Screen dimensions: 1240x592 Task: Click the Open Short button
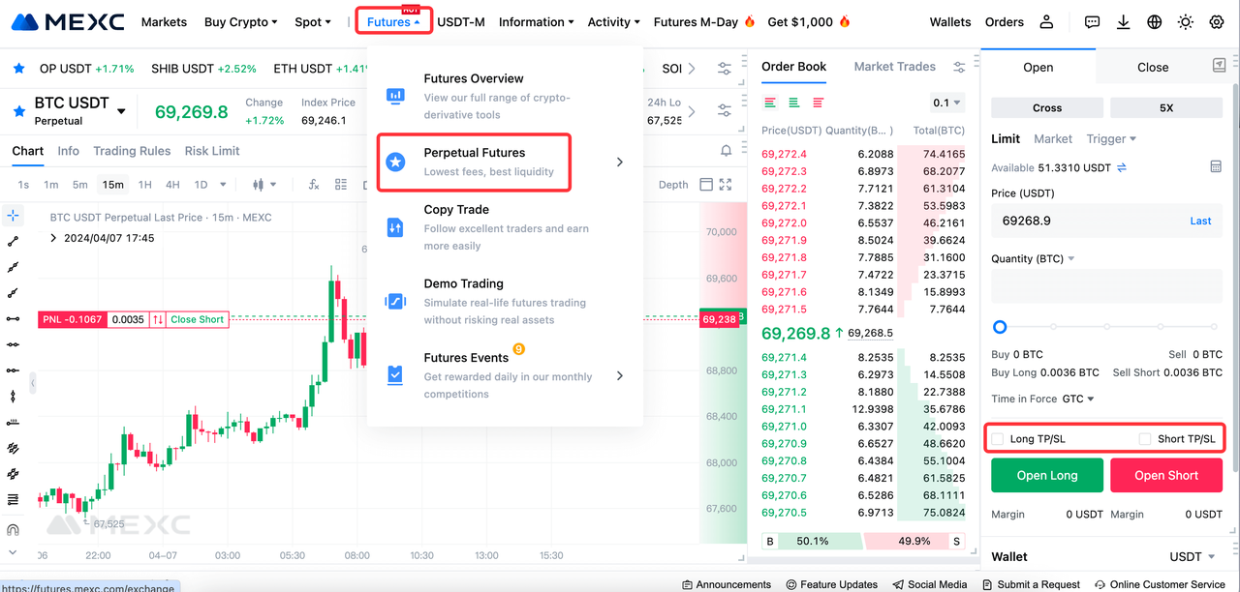coord(1166,475)
